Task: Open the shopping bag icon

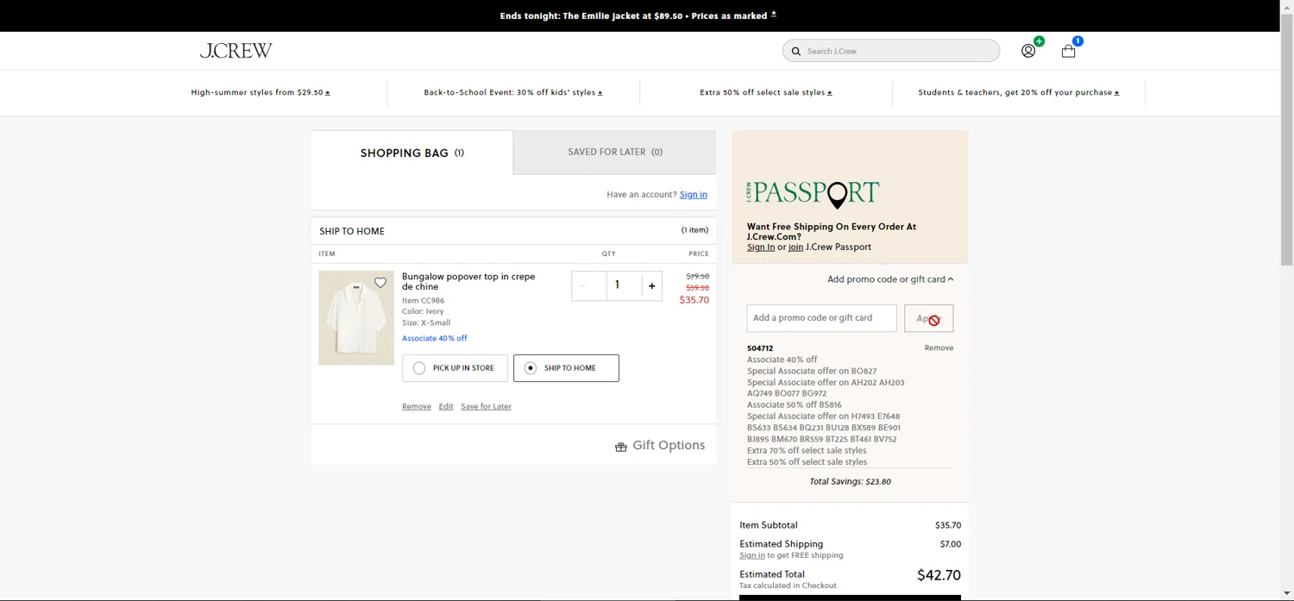Action: click(1068, 51)
